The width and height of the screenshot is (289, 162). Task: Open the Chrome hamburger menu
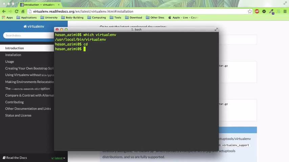click(285, 11)
